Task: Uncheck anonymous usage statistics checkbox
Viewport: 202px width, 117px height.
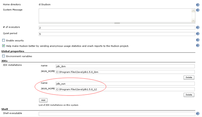Action: 3,46
